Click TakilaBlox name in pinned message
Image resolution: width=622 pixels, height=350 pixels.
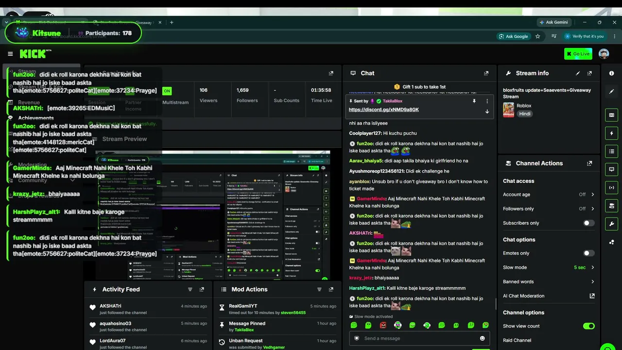[x=393, y=101]
